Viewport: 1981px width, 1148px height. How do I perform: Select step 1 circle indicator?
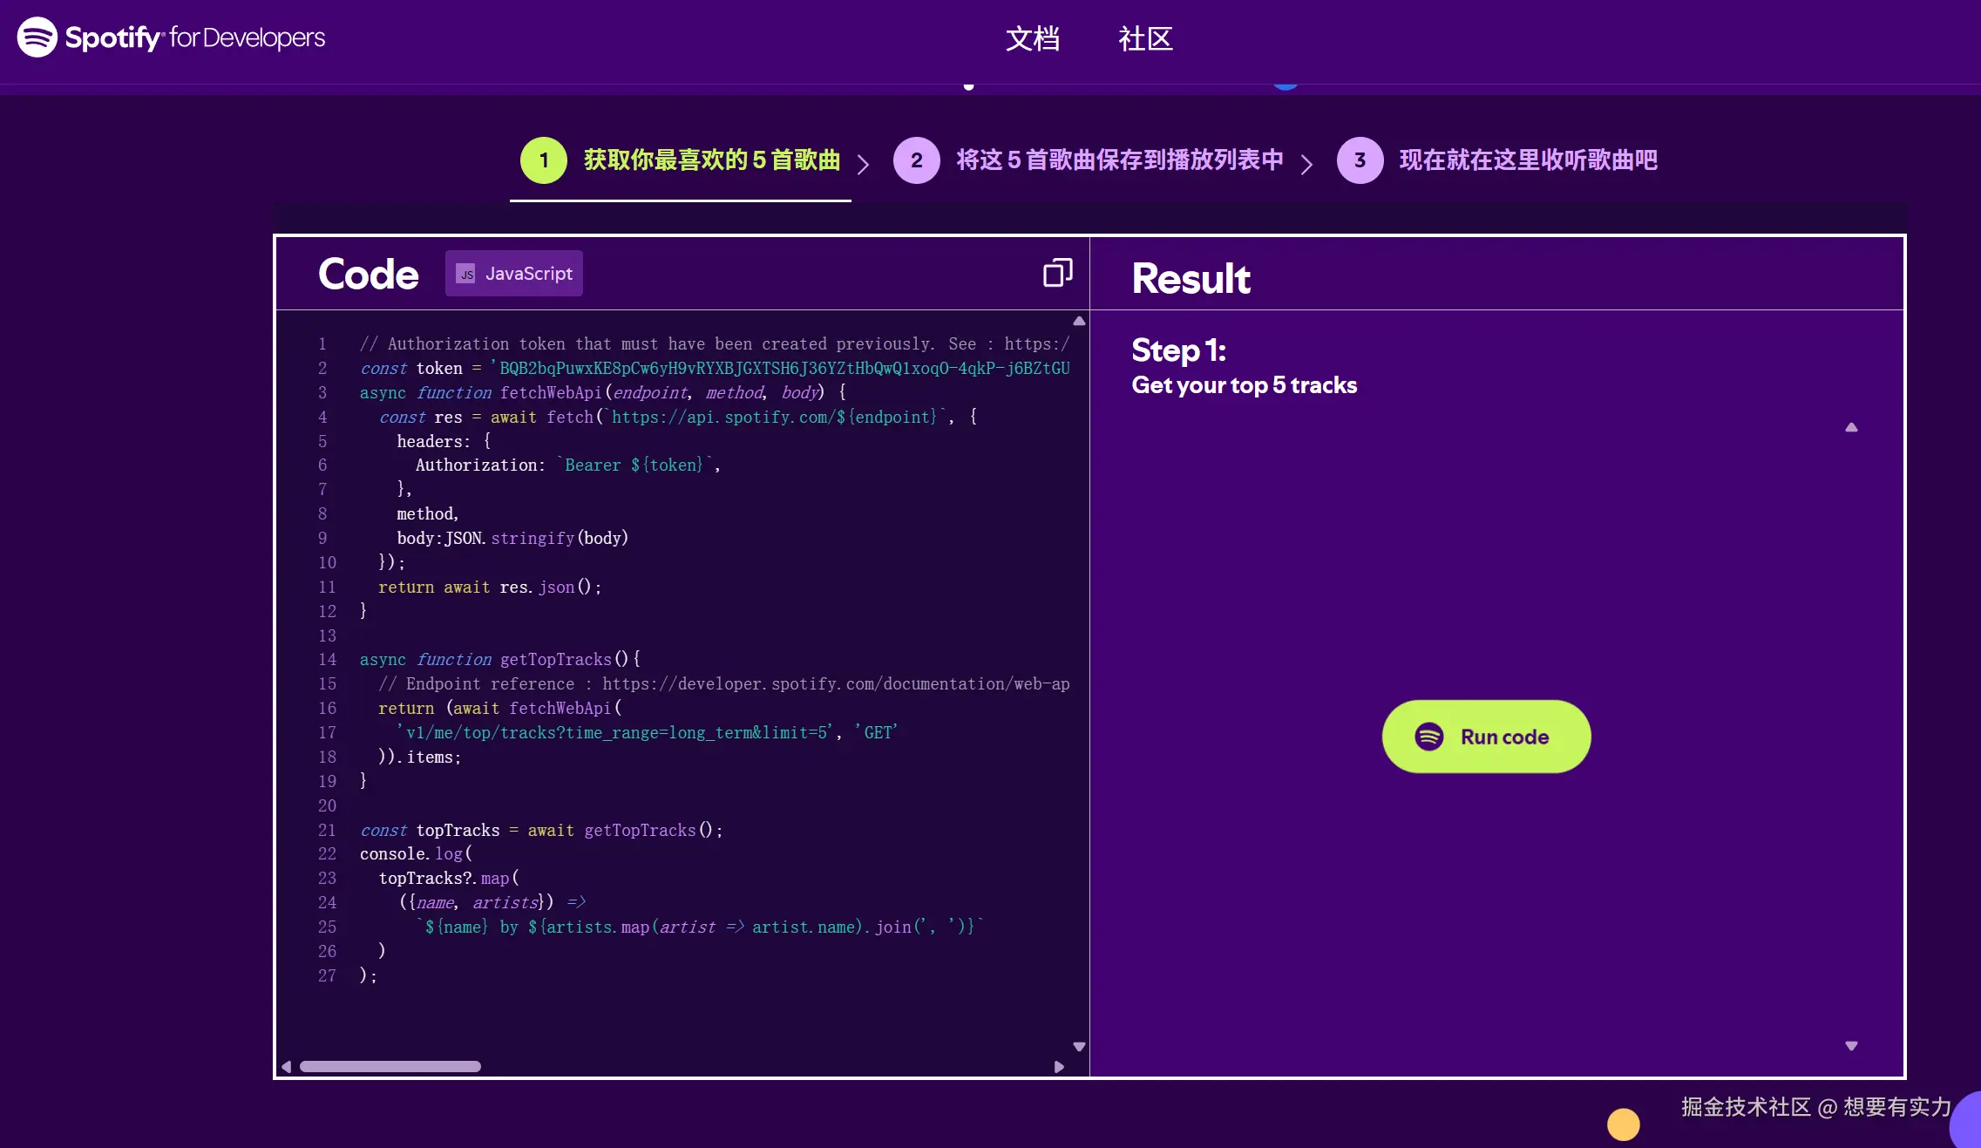coord(542,160)
